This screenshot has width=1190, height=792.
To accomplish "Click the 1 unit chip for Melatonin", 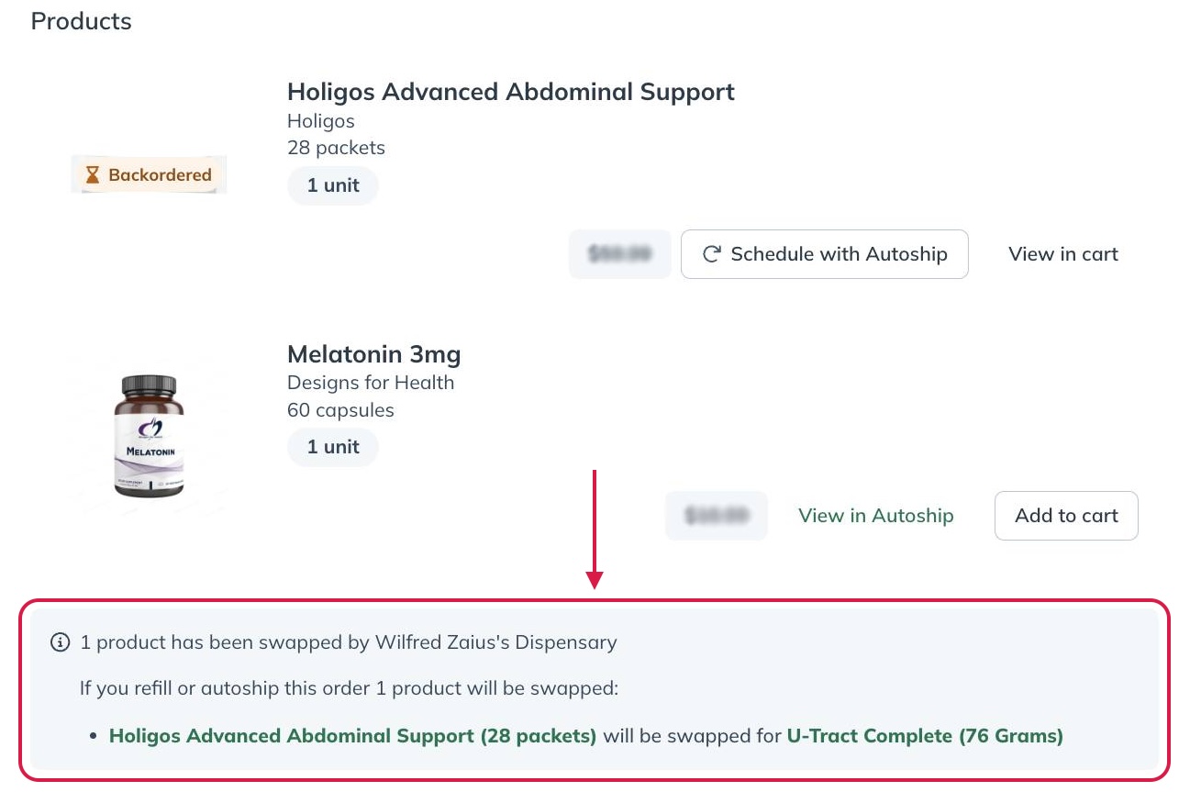I will pyautogui.click(x=332, y=447).
